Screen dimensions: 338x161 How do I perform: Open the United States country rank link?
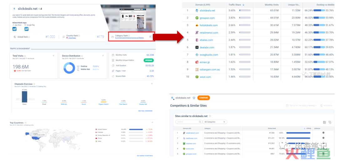point(72,38)
